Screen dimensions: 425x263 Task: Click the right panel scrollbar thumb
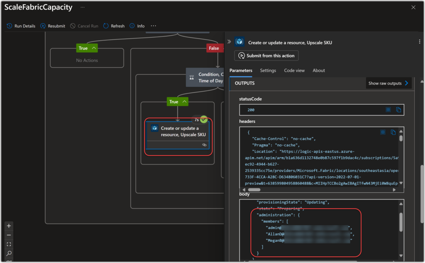[x=422, y=195]
